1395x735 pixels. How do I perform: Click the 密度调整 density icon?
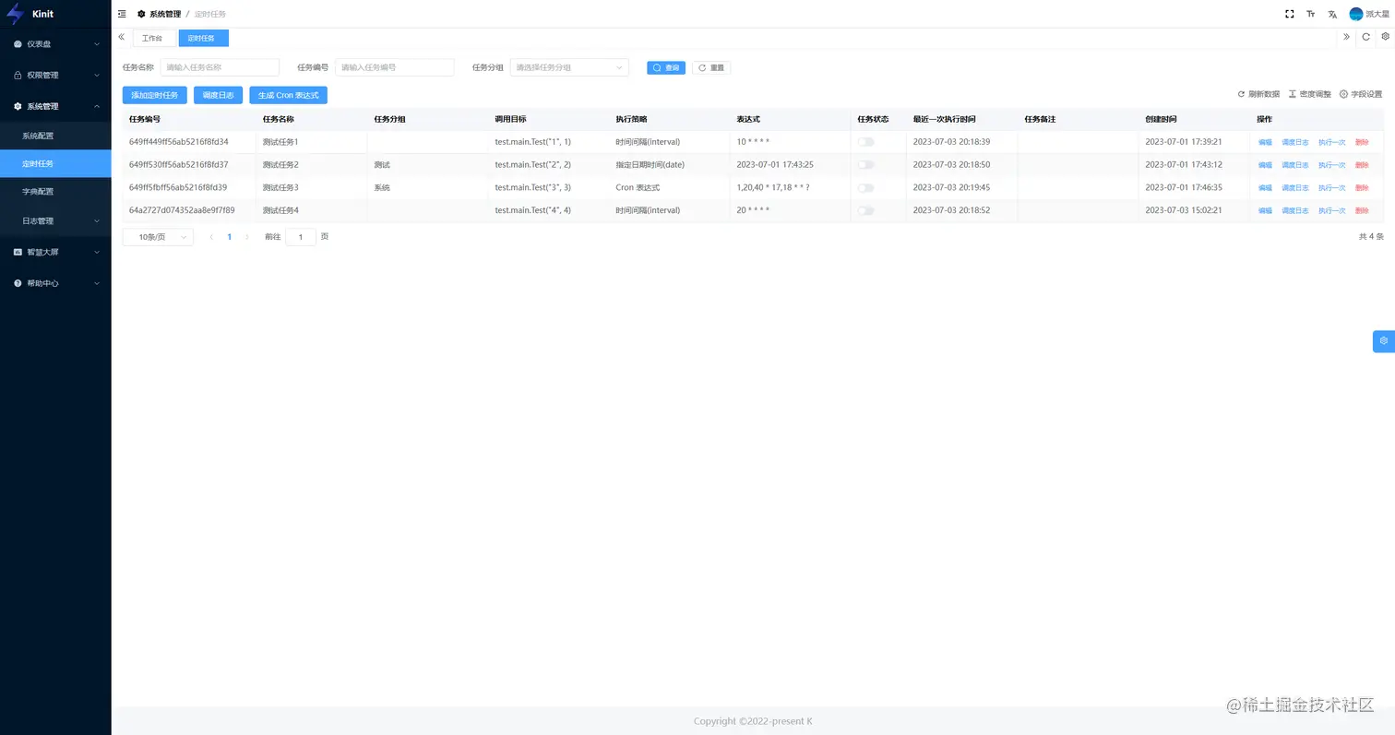pos(1293,94)
